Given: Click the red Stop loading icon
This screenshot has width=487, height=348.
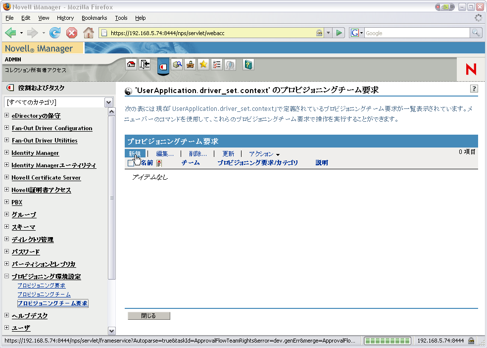Looking at the screenshot, I should click(72, 33).
